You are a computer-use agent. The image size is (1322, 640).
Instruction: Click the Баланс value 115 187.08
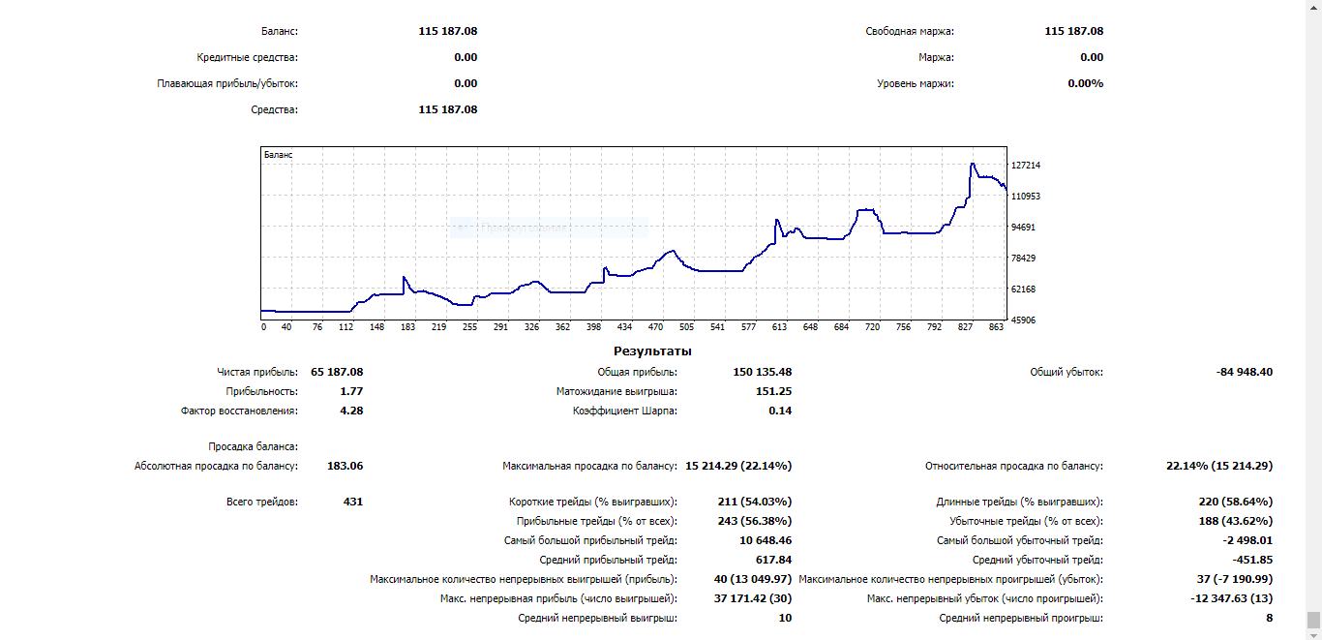pyautogui.click(x=448, y=31)
